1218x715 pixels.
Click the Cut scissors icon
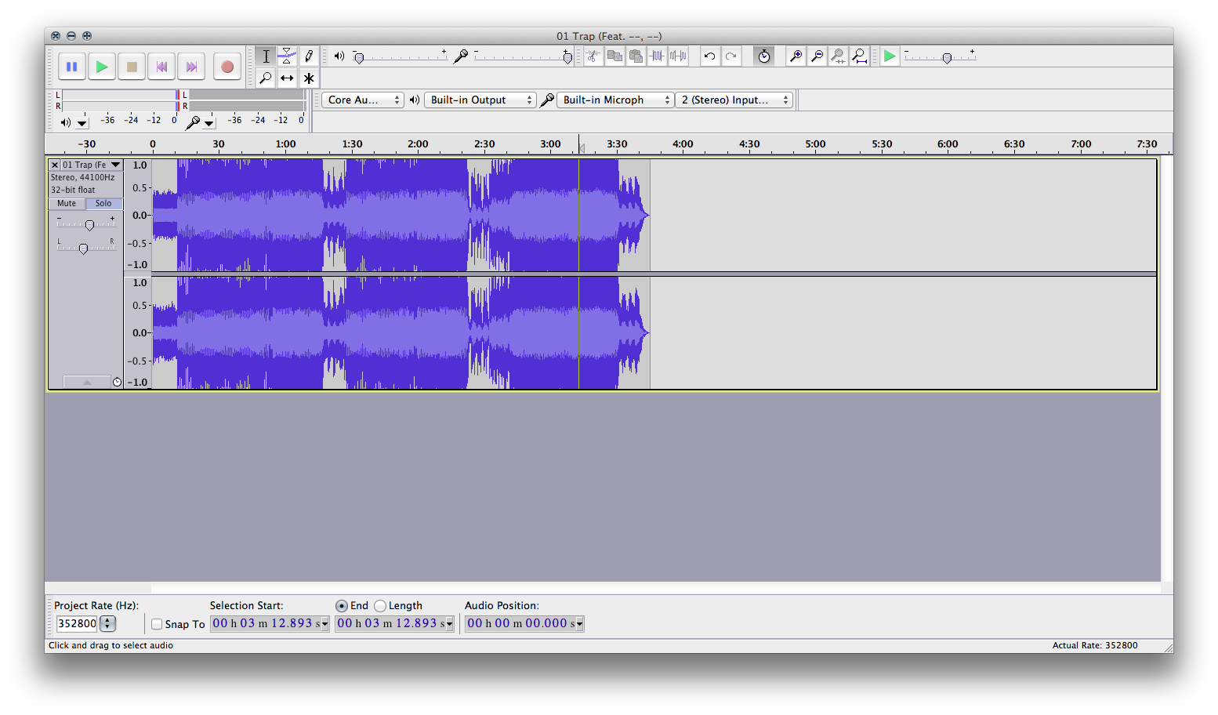[593, 56]
